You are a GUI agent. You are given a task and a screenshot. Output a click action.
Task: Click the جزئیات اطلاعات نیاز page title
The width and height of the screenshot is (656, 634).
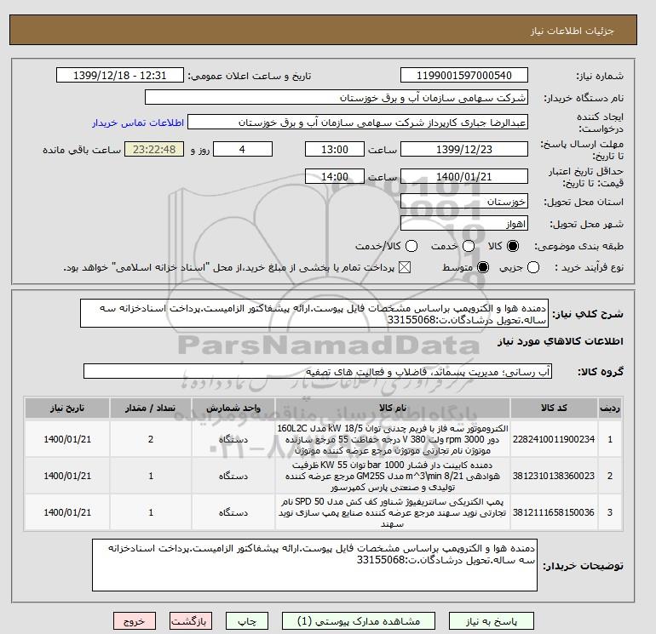click(x=572, y=31)
